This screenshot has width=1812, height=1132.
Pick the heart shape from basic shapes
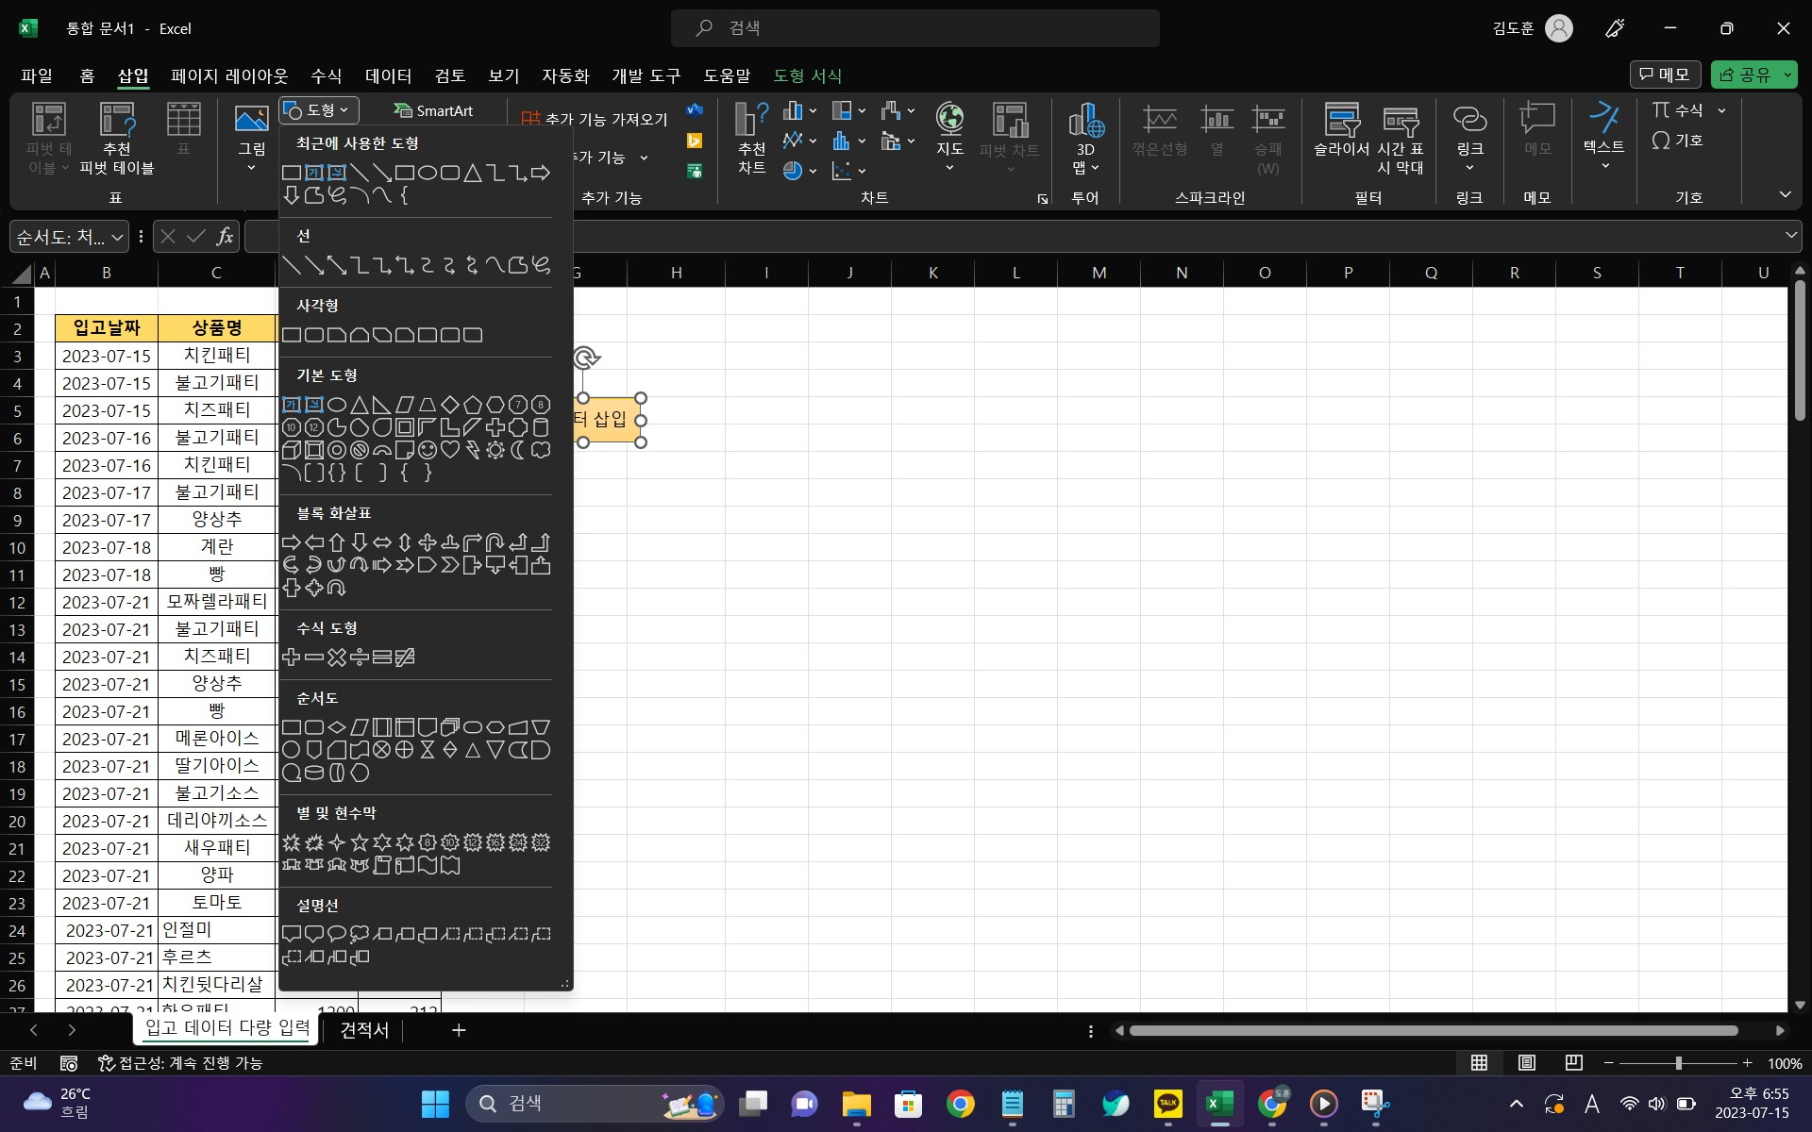(450, 450)
